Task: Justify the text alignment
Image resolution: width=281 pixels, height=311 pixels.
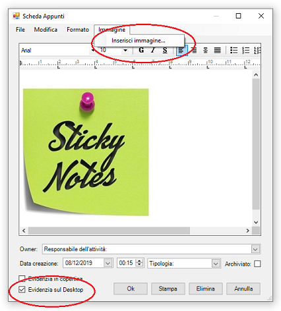Action: (217, 50)
